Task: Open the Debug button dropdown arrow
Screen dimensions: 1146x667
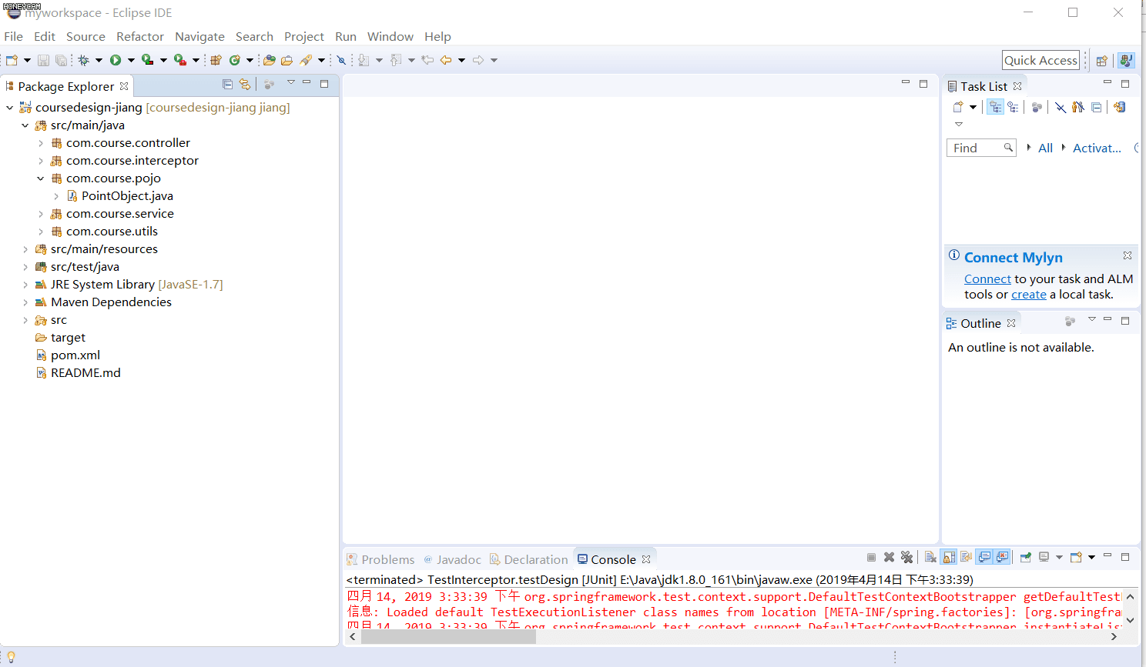Action: tap(99, 60)
